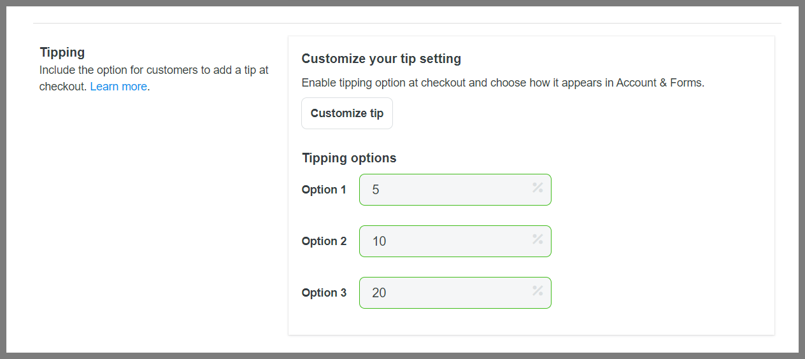Click the 'Include the option for customers' description
The image size is (805, 359).
154,70
